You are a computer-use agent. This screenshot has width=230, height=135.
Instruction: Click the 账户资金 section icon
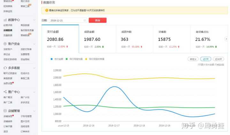[x=5, y=44]
